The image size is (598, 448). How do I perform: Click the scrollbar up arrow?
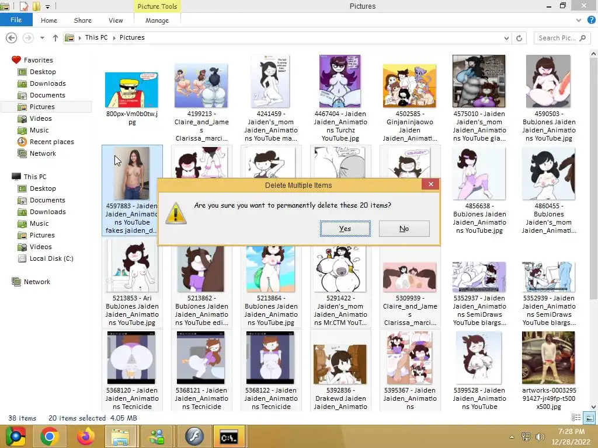click(593, 54)
